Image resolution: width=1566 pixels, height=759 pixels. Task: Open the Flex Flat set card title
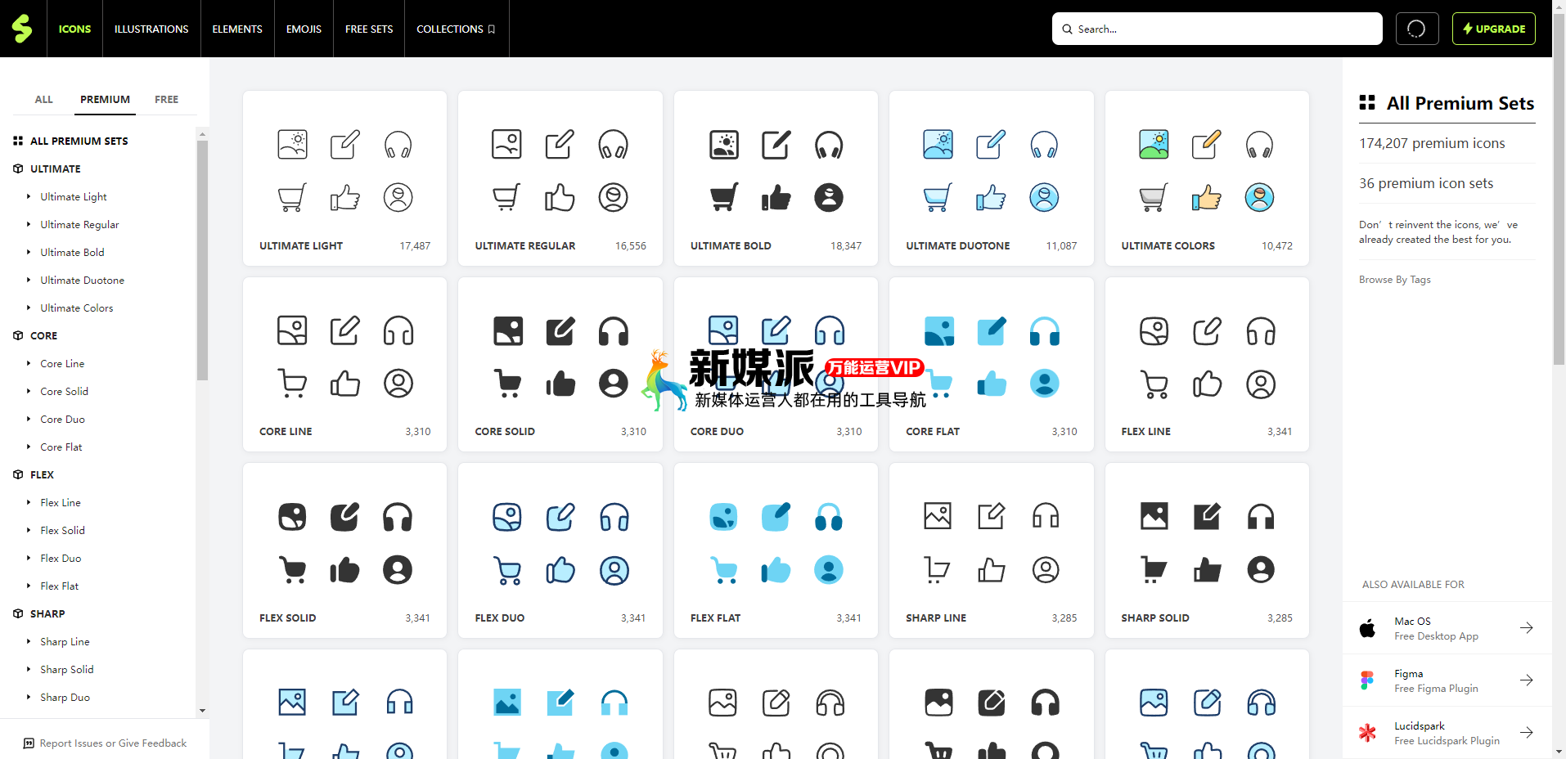pyautogui.click(x=715, y=618)
